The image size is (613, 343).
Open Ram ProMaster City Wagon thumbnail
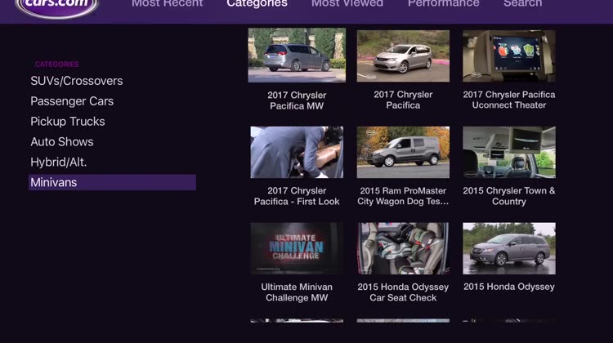pyautogui.click(x=403, y=152)
